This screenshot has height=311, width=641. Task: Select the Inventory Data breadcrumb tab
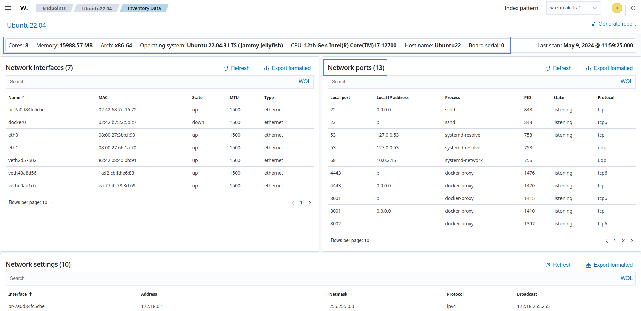(x=144, y=8)
